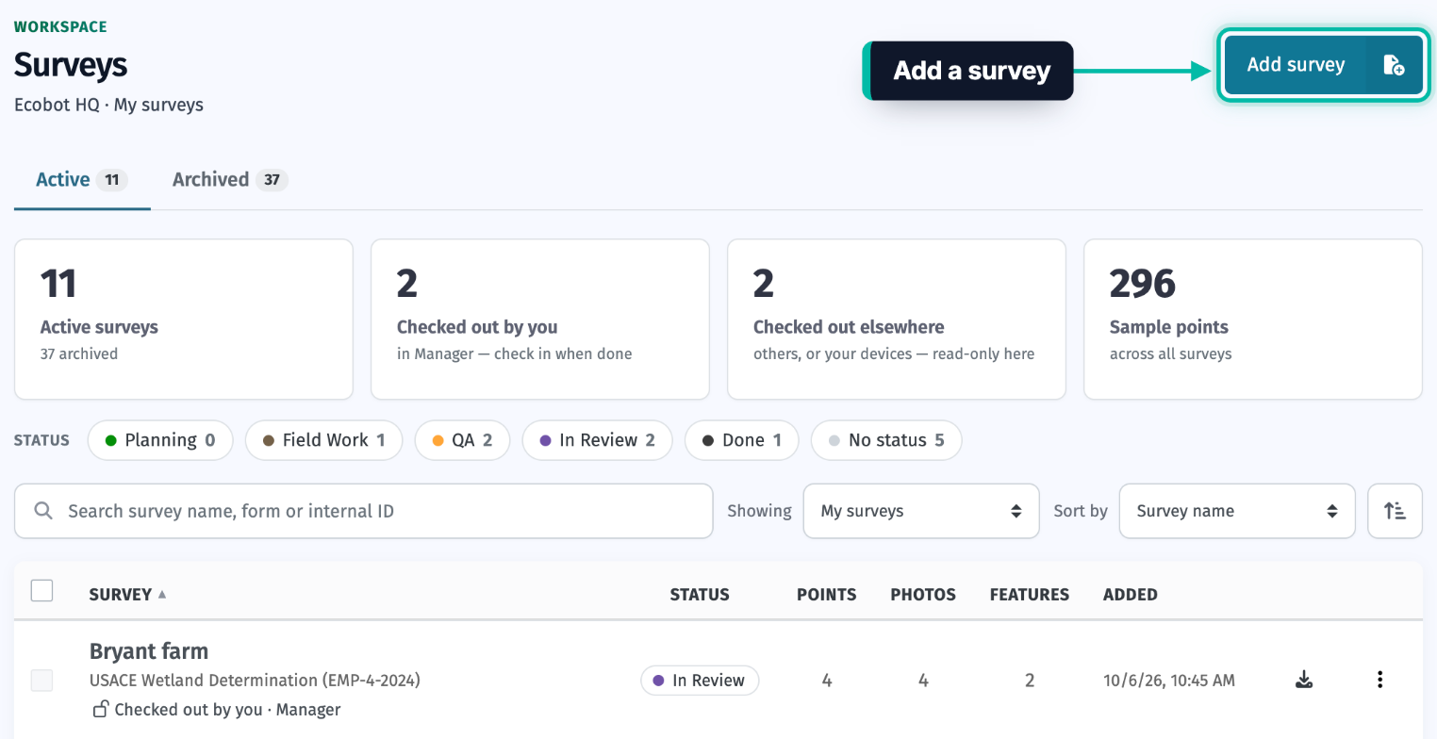Click the PHOTOS column header
This screenshot has height=739, width=1437.
coord(923,595)
